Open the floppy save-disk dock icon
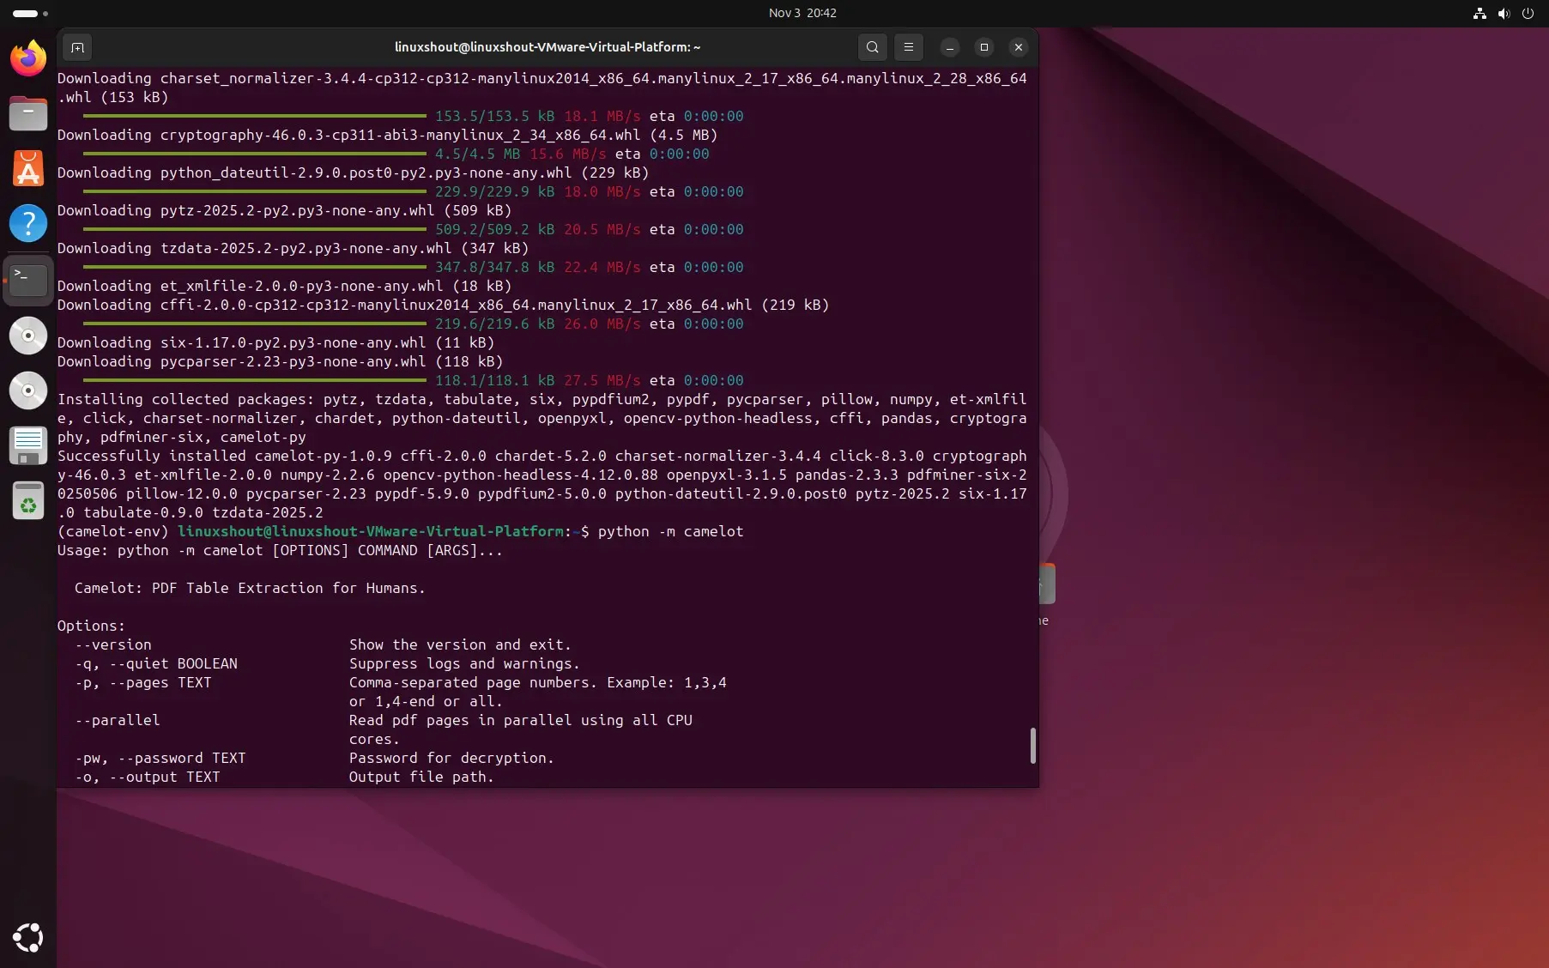 [28, 445]
